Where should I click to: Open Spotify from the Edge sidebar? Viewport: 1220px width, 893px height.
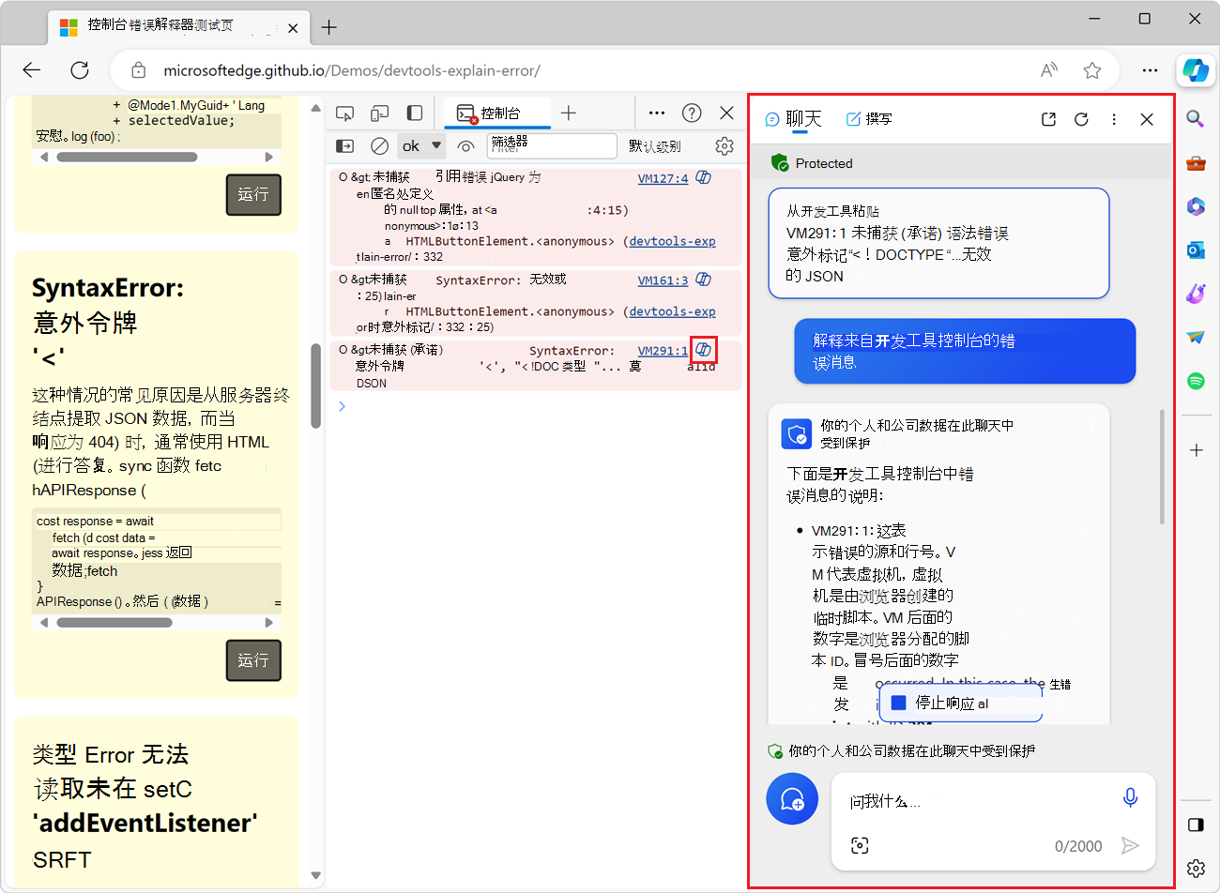click(x=1196, y=382)
